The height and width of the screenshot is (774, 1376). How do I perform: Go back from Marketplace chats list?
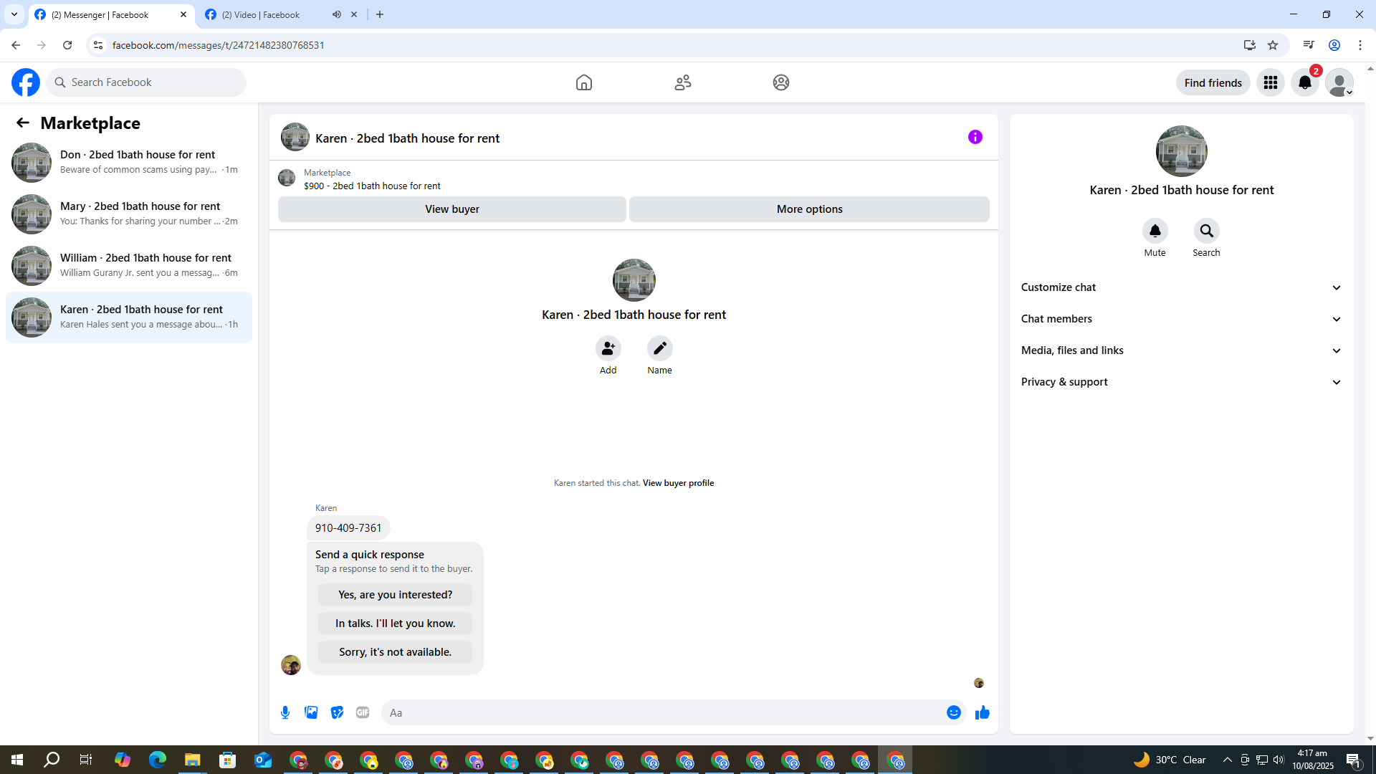coord(23,123)
